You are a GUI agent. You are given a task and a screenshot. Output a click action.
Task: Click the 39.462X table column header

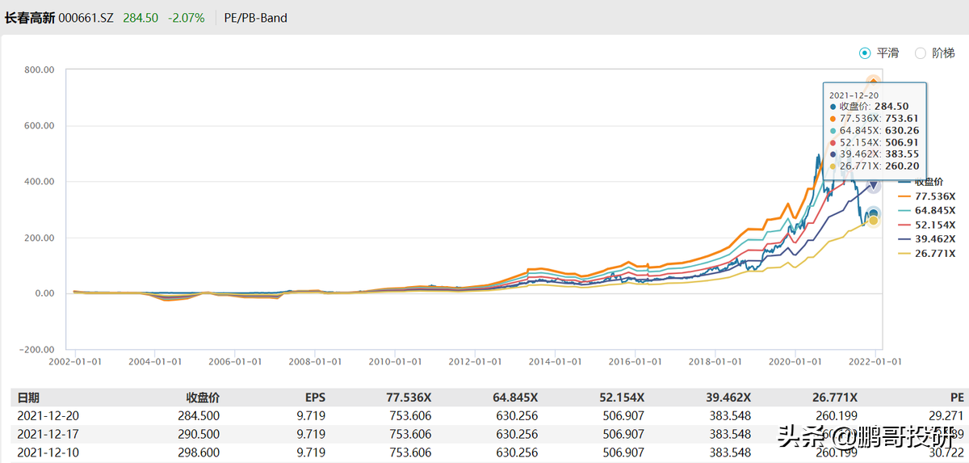click(x=728, y=398)
